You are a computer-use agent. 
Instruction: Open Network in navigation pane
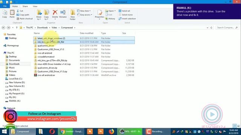coord(11,108)
